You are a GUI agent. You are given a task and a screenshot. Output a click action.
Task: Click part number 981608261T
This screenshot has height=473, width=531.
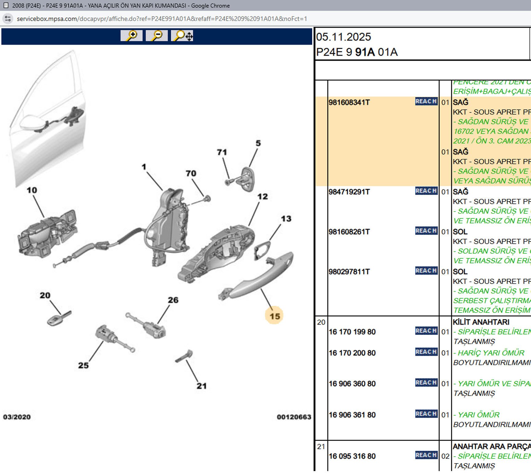(x=349, y=232)
